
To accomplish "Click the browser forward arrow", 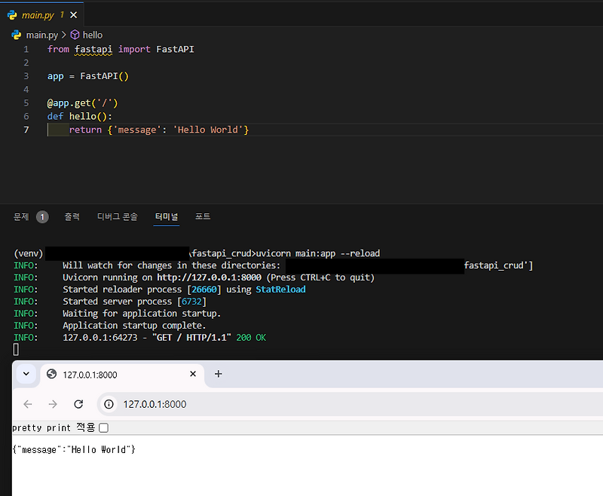I will point(52,404).
